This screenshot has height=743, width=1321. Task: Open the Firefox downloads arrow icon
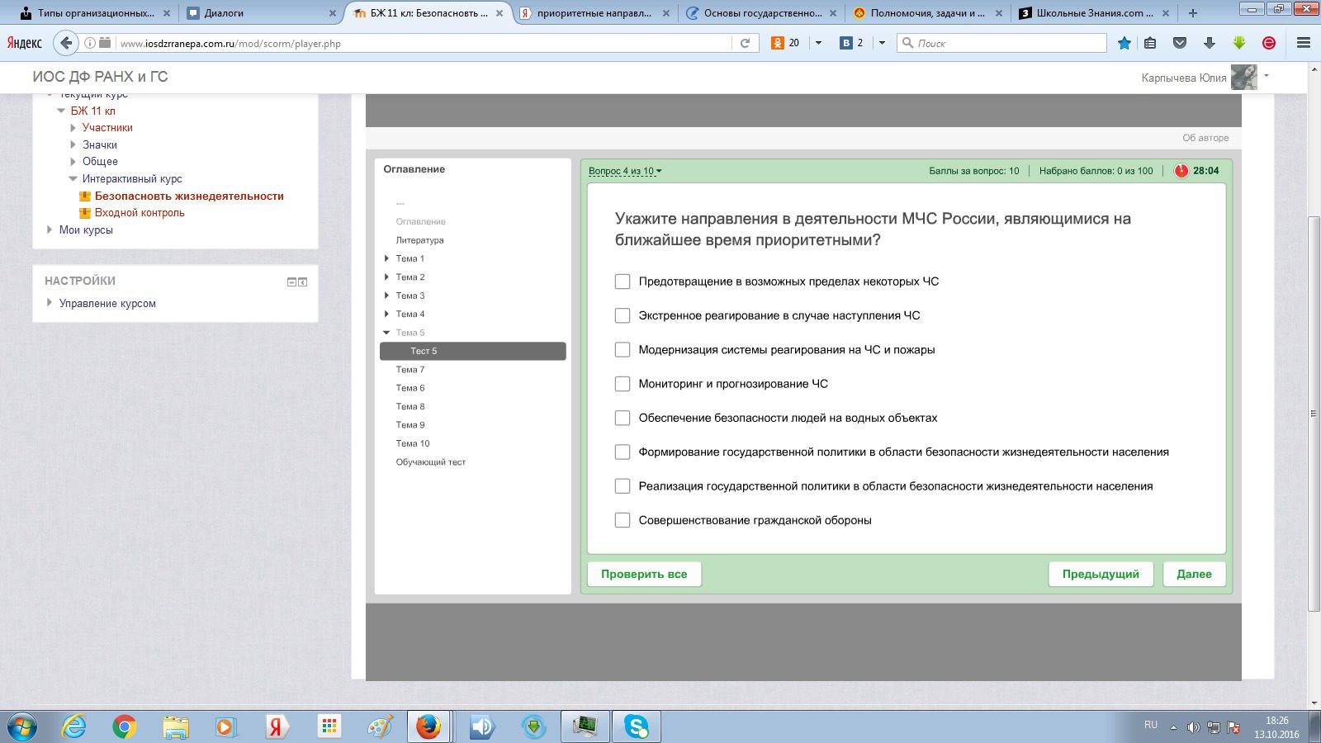pos(1210,43)
